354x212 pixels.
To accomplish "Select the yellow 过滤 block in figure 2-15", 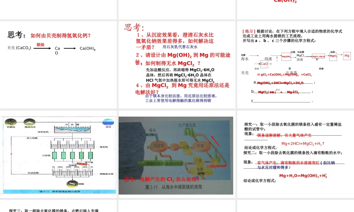I will (186, 147).
